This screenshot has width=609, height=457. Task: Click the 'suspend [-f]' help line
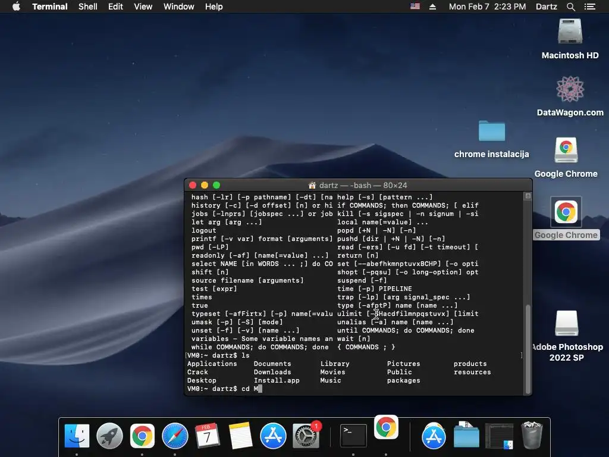[x=362, y=281]
